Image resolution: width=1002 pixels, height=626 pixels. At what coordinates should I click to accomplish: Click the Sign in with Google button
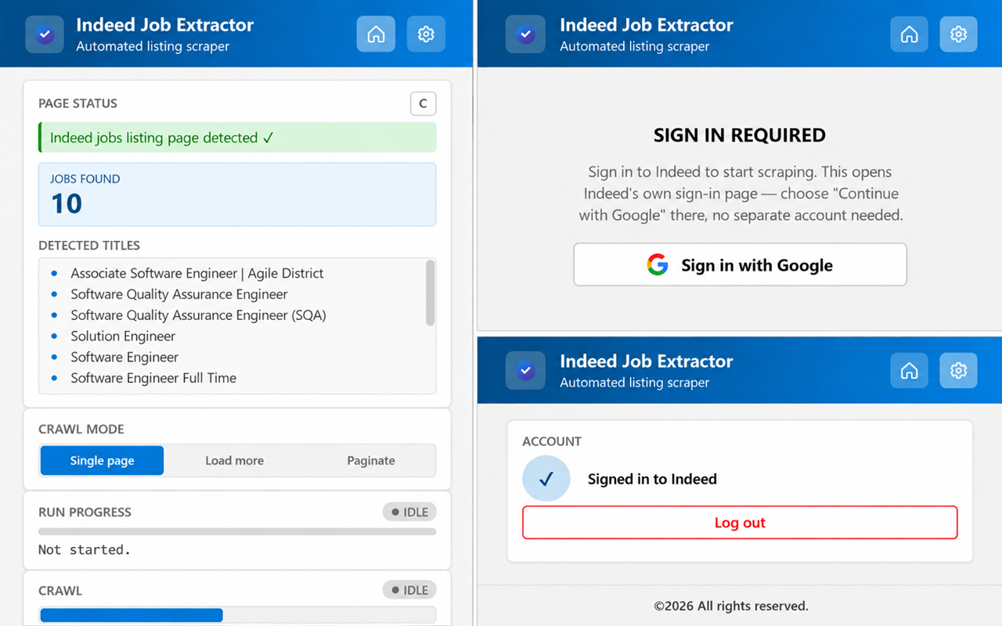click(x=740, y=264)
